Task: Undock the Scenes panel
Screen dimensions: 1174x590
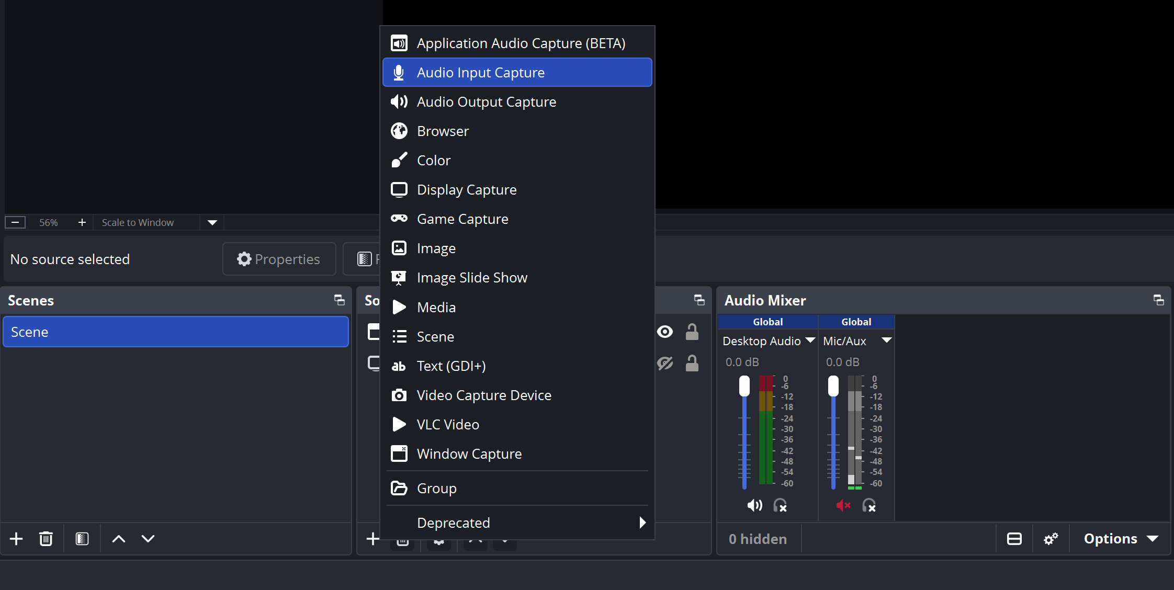Action: [x=339, y=300]
